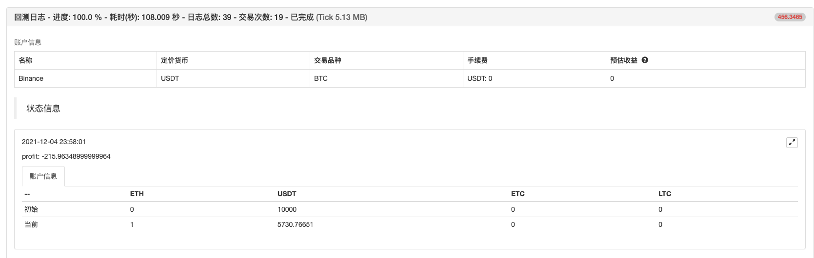The height and width of the screenshot is (258, 814).
Task: Select the 当前 row label
Action: pyautogui.click(x=31, y=224)
